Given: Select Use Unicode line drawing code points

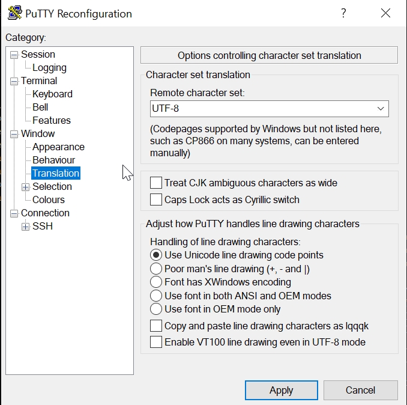Looking at the screenshot, I should point(156,255).
